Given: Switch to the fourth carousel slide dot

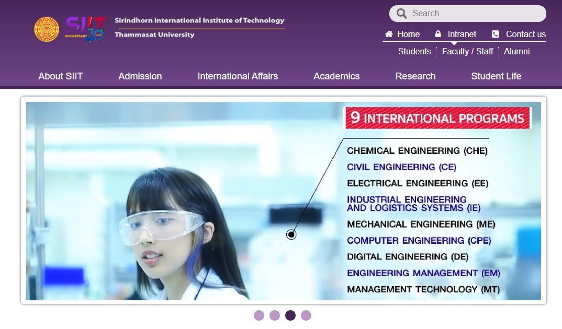Looking at the screenshot, I should click(306, 315).
